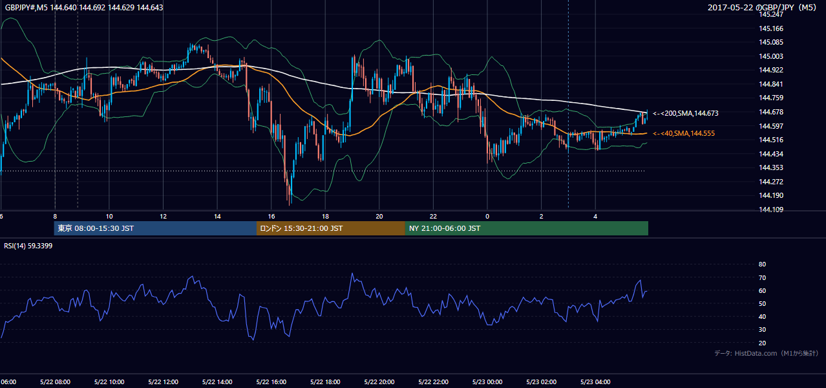826x388 pixels.
Task: Click the 5/22 12:00 time label
Action: pos(163,382)
